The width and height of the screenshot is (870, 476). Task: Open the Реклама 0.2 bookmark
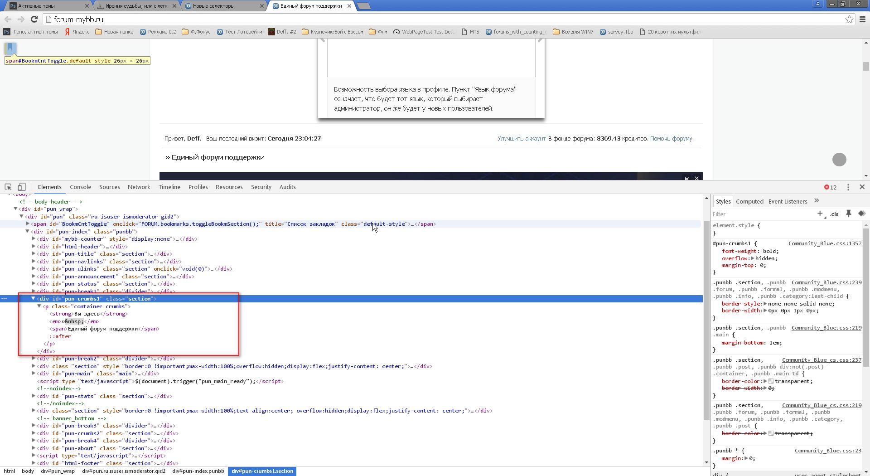[158, 32]
